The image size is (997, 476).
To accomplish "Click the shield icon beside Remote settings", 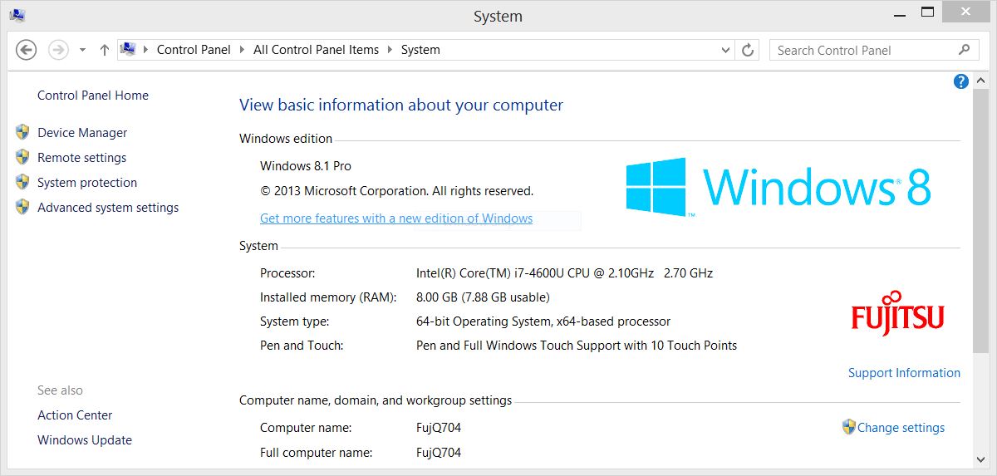I will (x=22, y=157).
